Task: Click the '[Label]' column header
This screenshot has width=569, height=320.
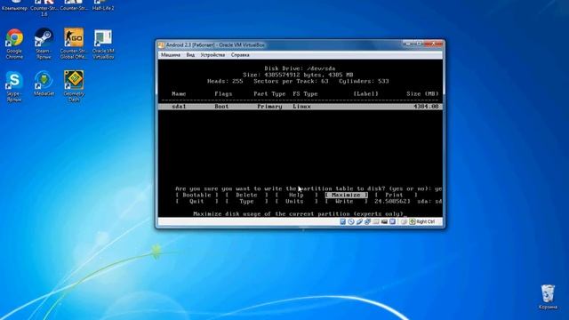Action: point(365,93)
